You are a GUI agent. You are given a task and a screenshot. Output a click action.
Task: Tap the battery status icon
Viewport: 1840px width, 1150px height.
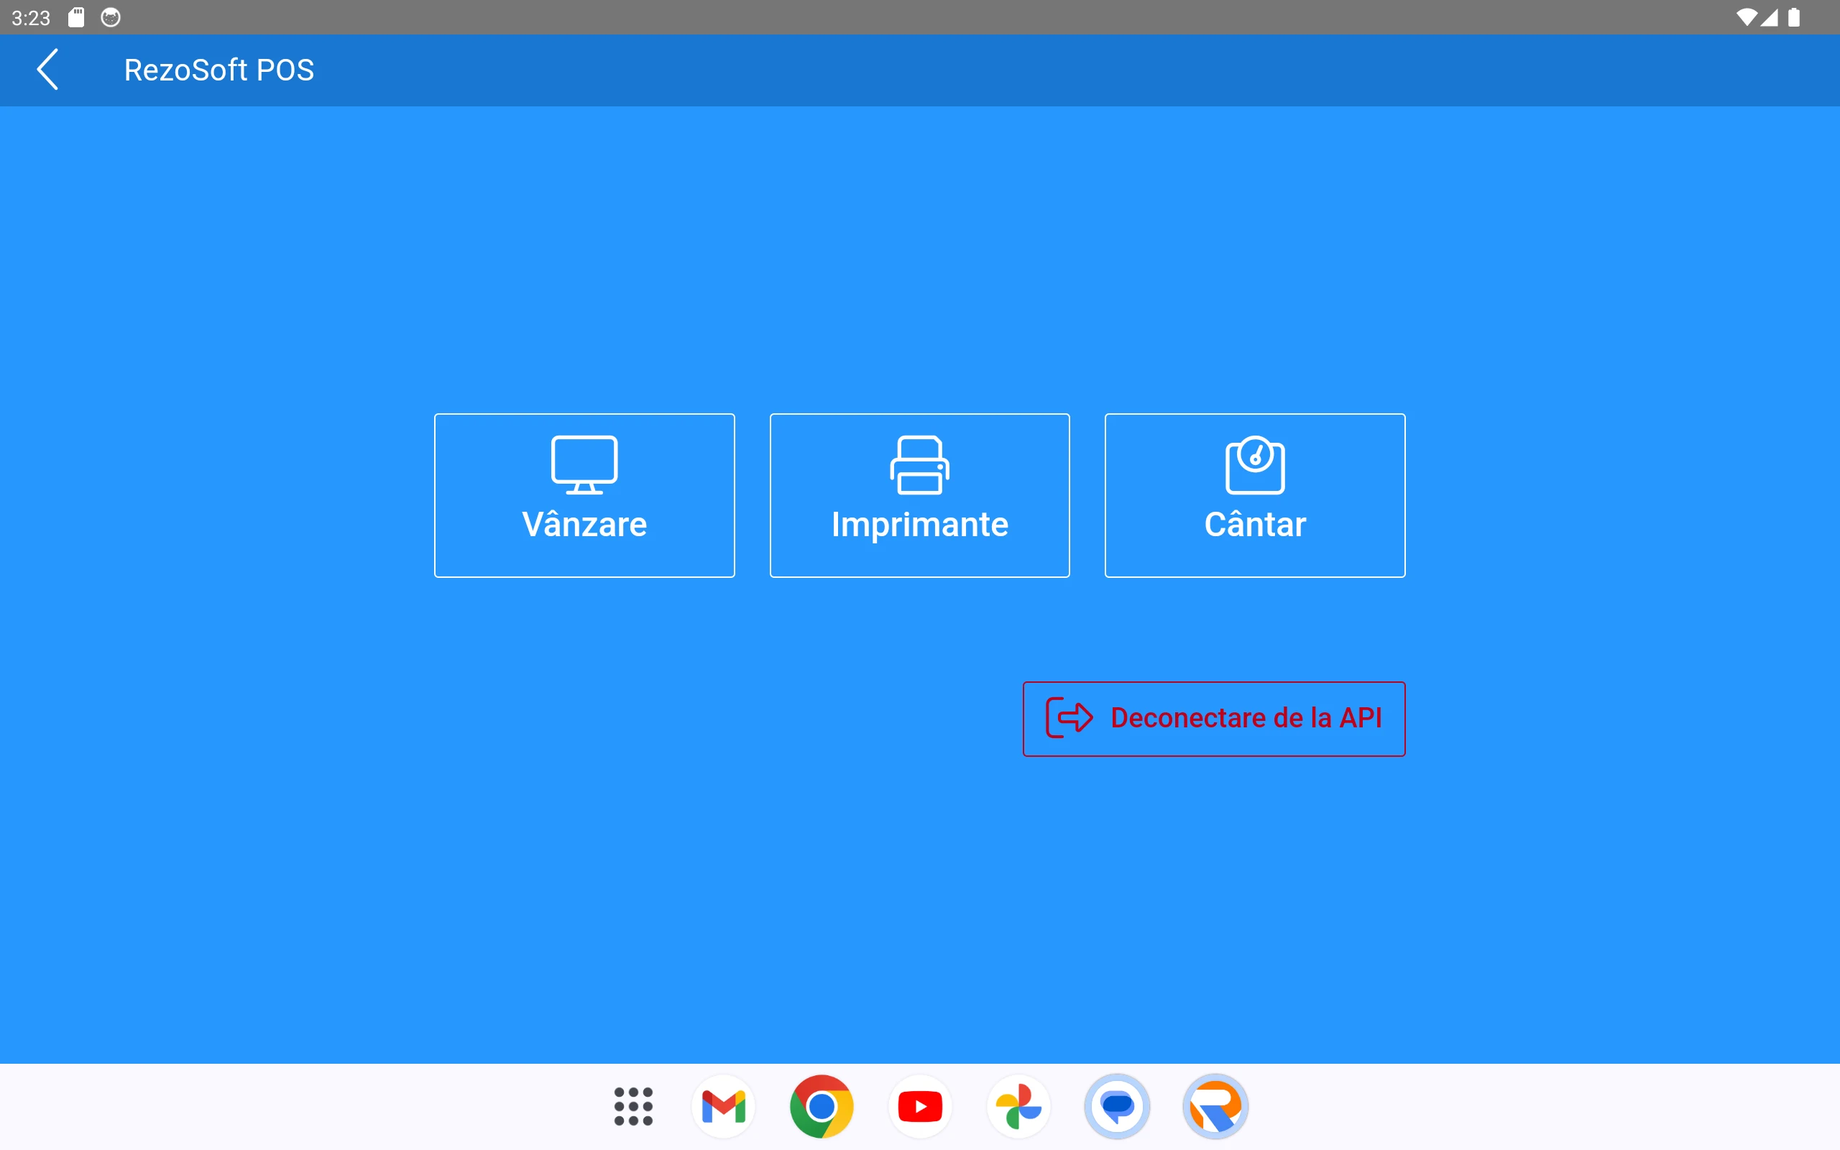(x=1793, y=17)
